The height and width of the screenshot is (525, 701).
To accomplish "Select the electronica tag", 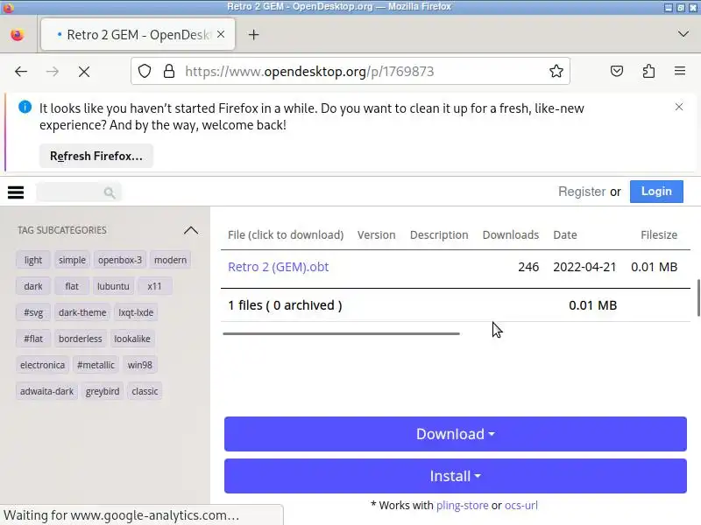I will [42, 365].
